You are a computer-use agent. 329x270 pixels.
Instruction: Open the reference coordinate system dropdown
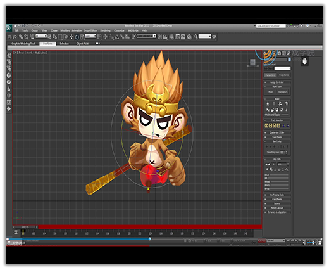coord(90,36)
